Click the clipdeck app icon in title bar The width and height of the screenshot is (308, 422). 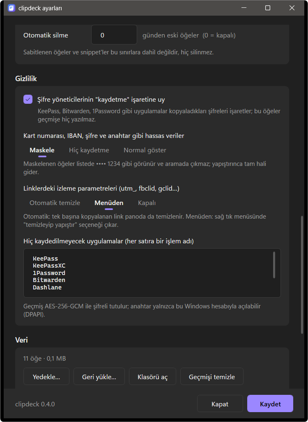pos(11,8)
